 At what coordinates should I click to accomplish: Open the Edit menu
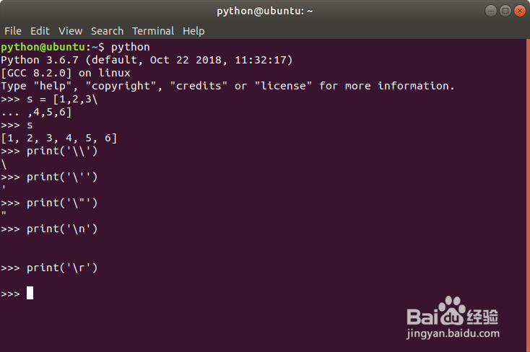40,31
